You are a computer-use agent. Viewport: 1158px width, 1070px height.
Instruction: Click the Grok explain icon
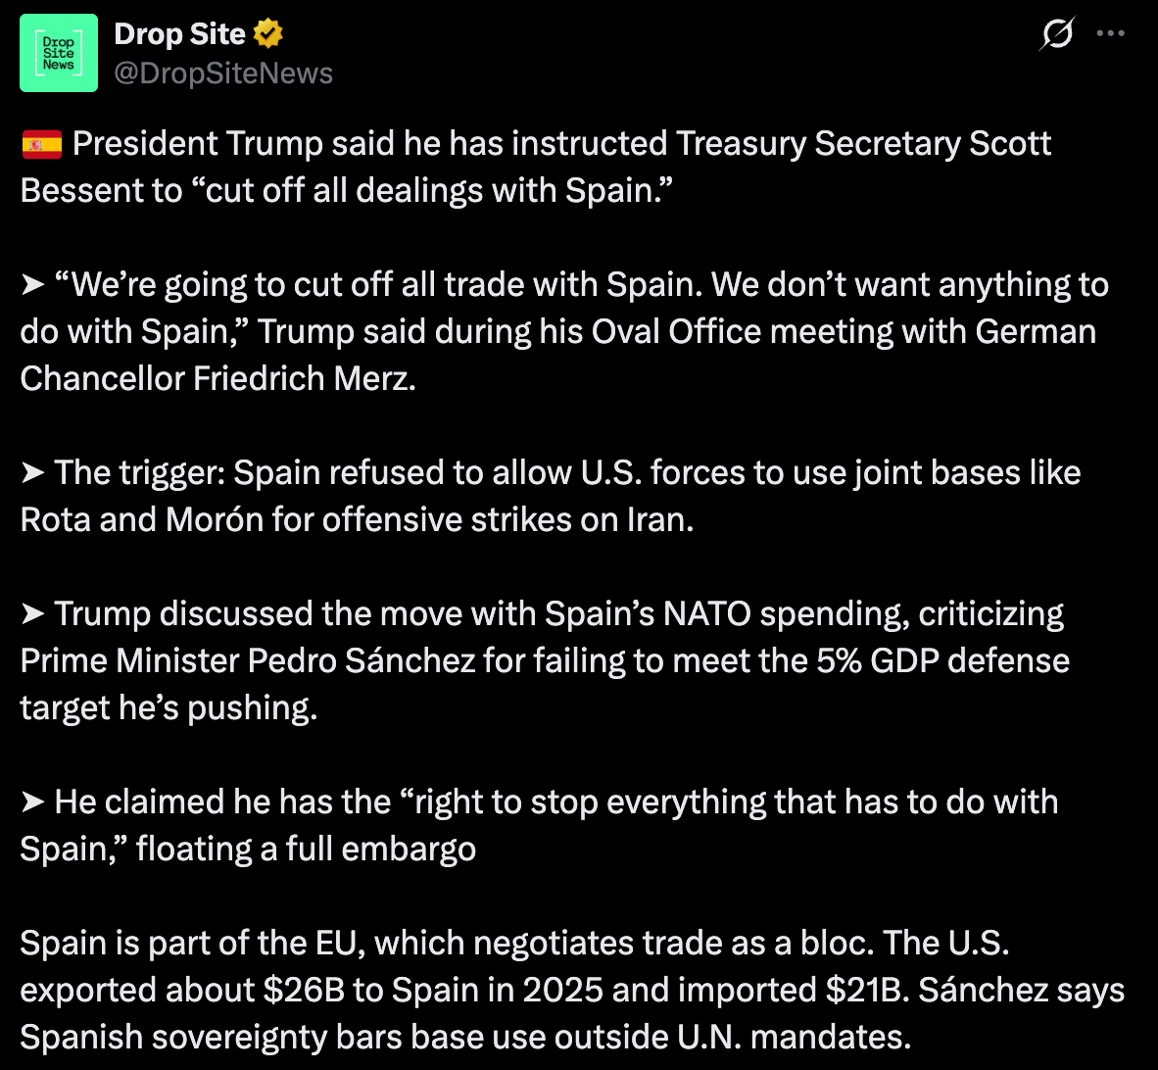click(x=1057, y=34)
